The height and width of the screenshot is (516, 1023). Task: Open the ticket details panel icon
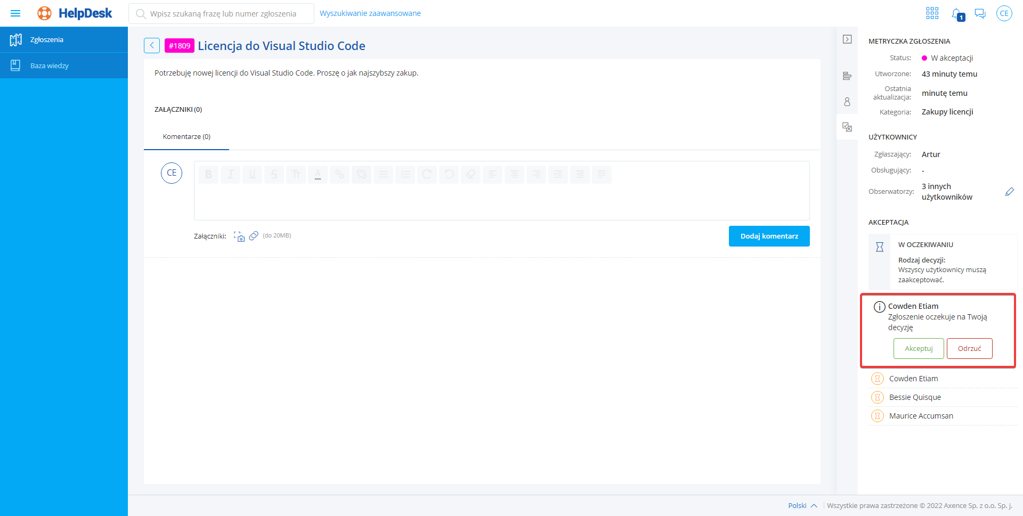[847, 76]
